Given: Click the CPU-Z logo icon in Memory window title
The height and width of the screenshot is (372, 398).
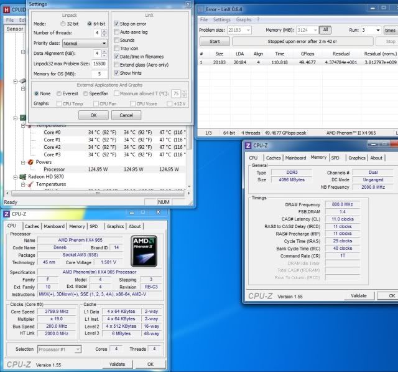Looking at the screenshot, I should coord(248,145).
